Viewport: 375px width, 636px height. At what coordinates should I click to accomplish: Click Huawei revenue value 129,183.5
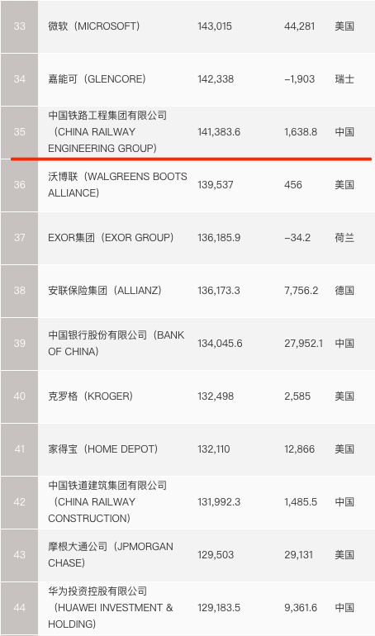tap(219, 608)
